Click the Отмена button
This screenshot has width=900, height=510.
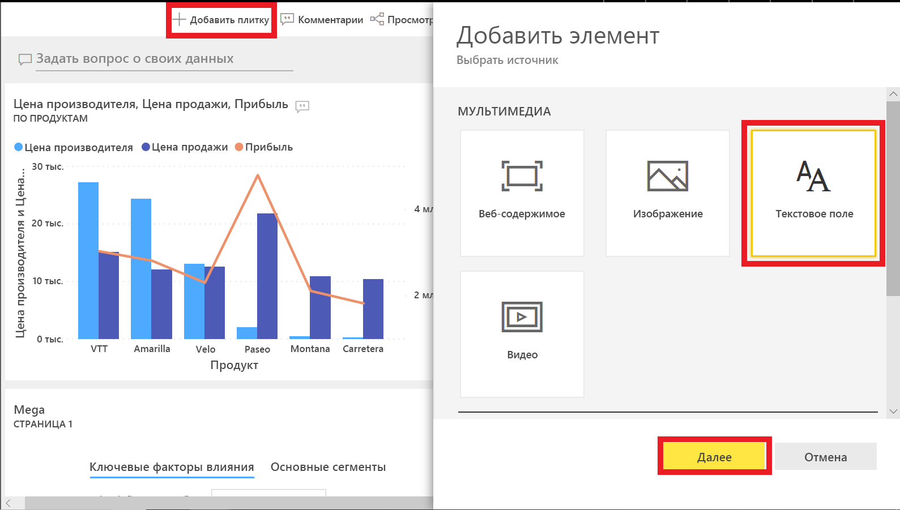point(826,457)
